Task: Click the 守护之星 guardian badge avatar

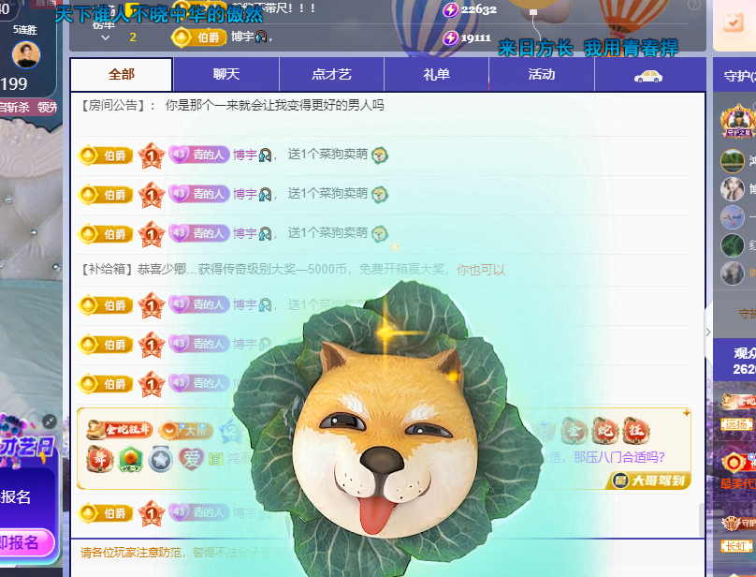Action: coord(737,122)
